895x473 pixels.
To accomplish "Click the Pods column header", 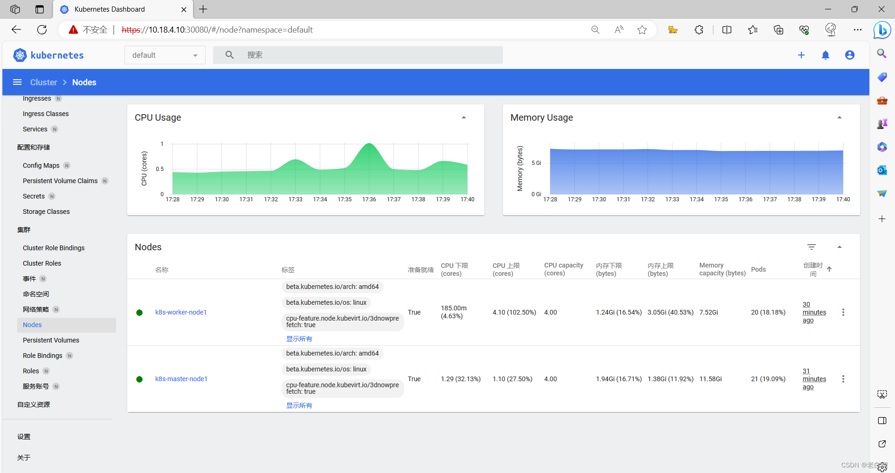I will [x=758, y=269].
